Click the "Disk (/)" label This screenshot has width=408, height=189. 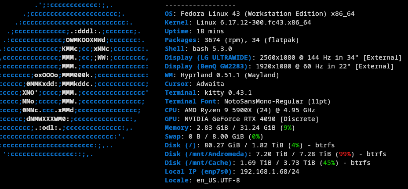(x=181, y=146)
